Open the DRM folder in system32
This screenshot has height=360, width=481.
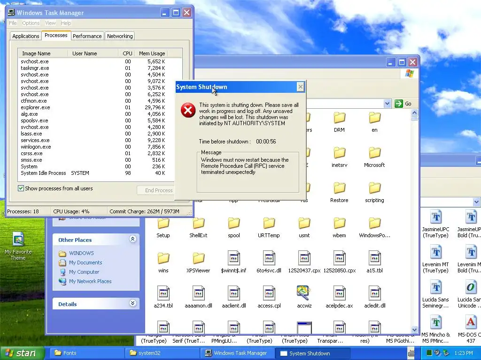339,122
